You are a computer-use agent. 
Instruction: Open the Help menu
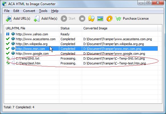click(x=55, y=11)
